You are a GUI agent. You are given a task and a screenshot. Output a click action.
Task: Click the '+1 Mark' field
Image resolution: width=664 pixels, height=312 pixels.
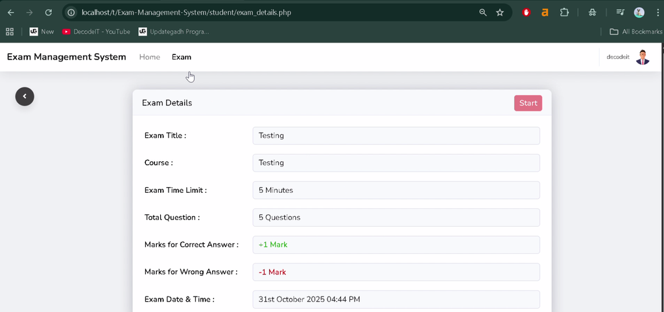(x=396, y=245)
